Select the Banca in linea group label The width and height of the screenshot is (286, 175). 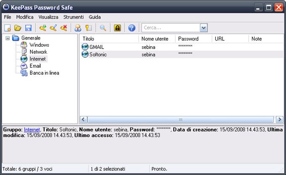(44, 73)
